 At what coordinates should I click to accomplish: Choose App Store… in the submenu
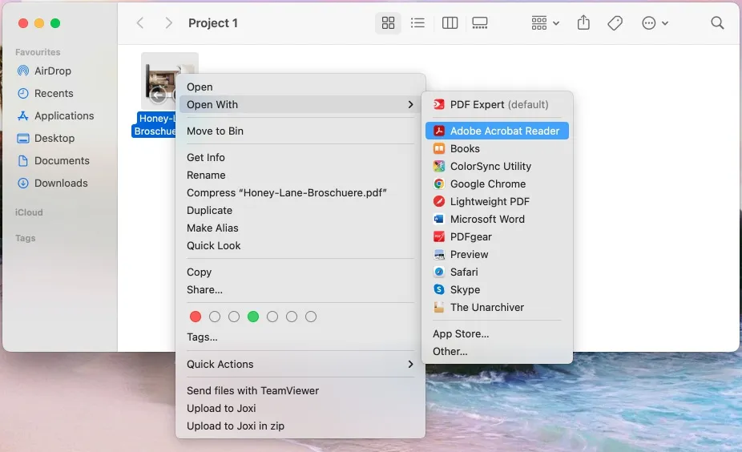click(497, 333)
